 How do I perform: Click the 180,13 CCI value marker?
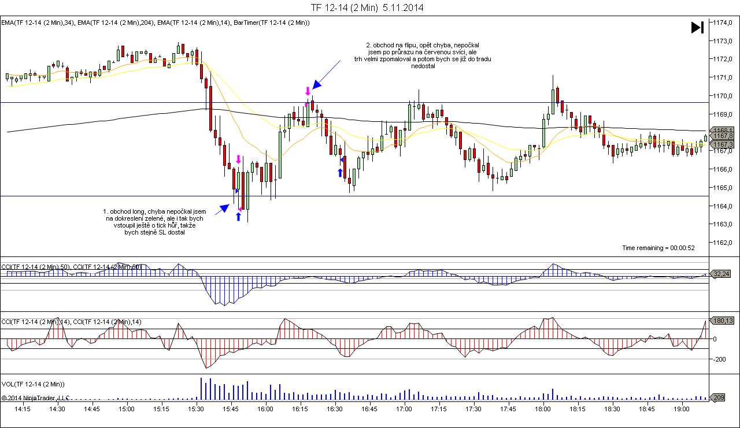[723, 321]
